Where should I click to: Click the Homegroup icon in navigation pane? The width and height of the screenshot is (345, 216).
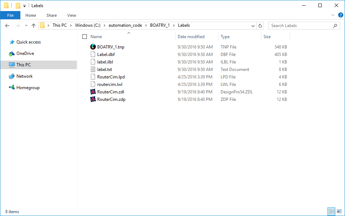[12, 88]
